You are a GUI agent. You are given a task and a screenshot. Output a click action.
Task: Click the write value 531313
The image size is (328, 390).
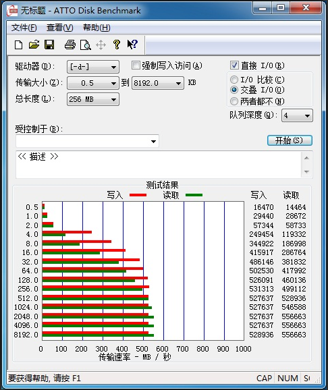262,289
